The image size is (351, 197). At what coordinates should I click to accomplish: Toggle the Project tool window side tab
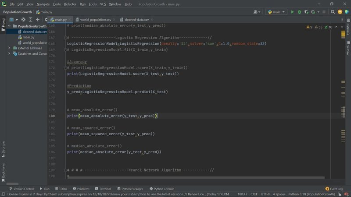pos(3,24)
